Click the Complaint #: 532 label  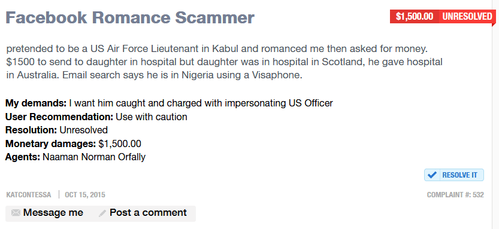click(455, 195)
